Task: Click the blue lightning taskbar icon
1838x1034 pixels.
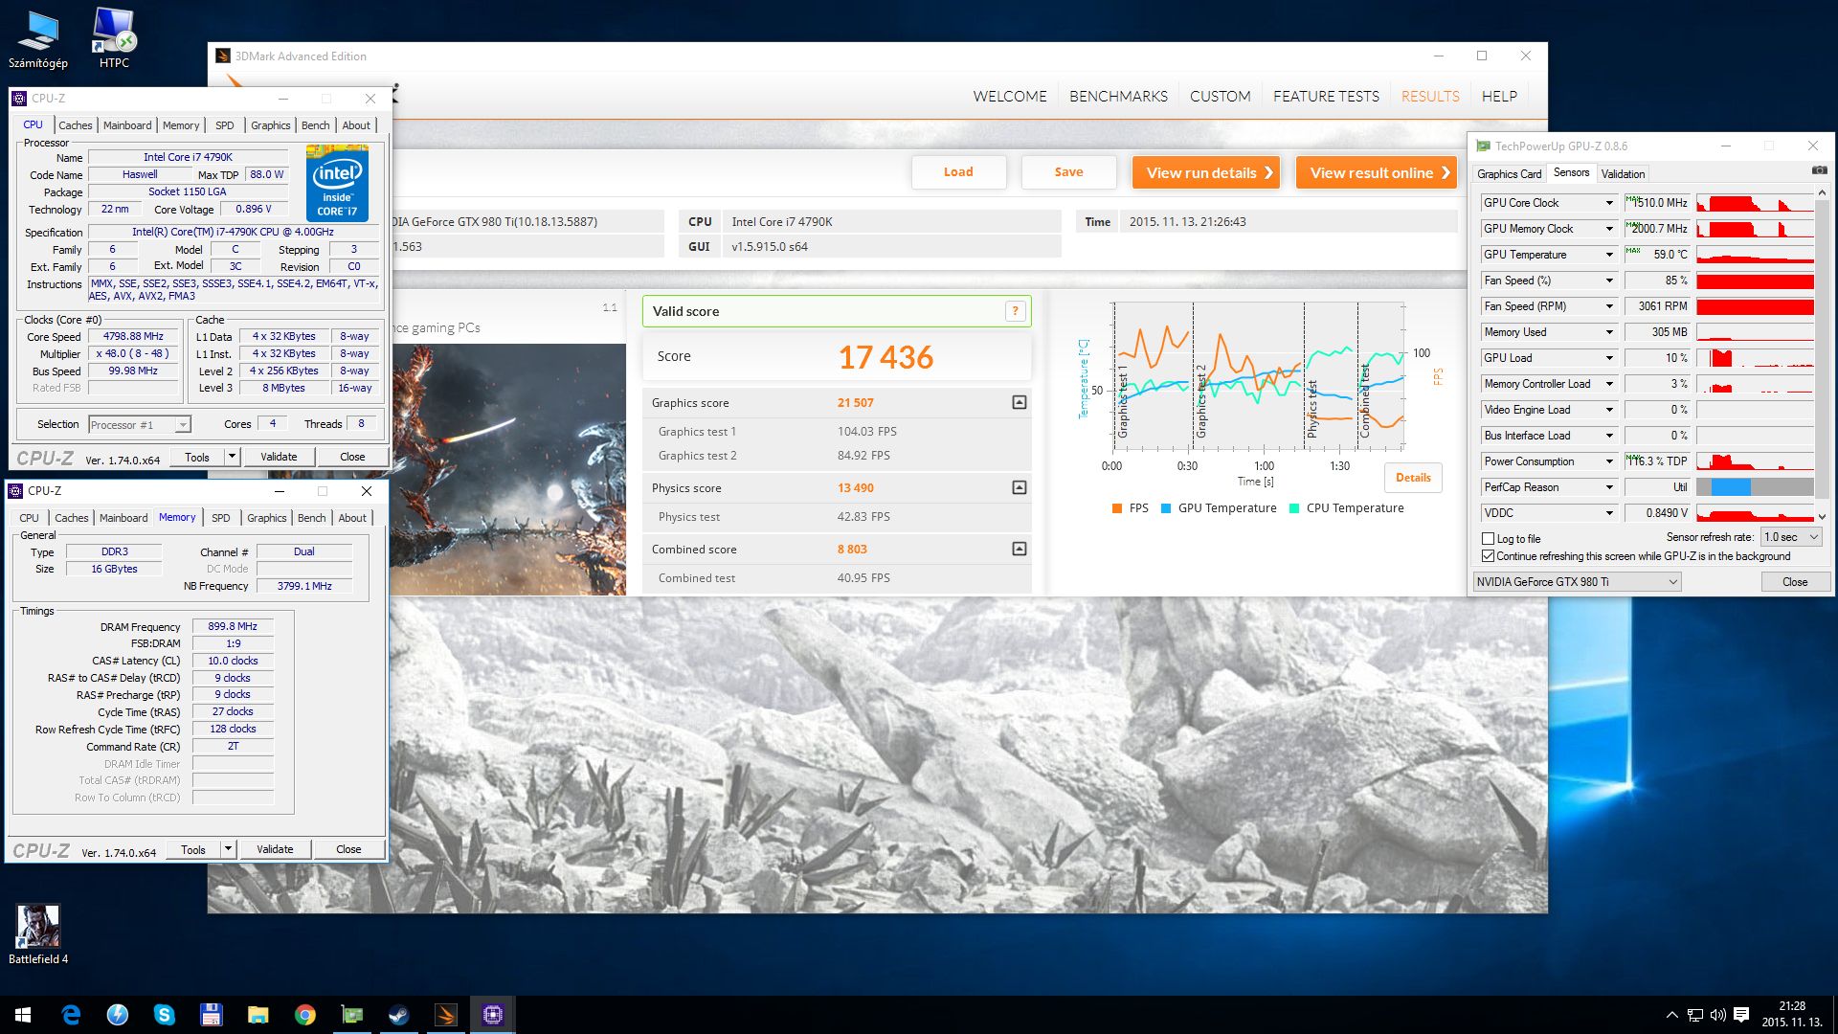Action: 117,1015
